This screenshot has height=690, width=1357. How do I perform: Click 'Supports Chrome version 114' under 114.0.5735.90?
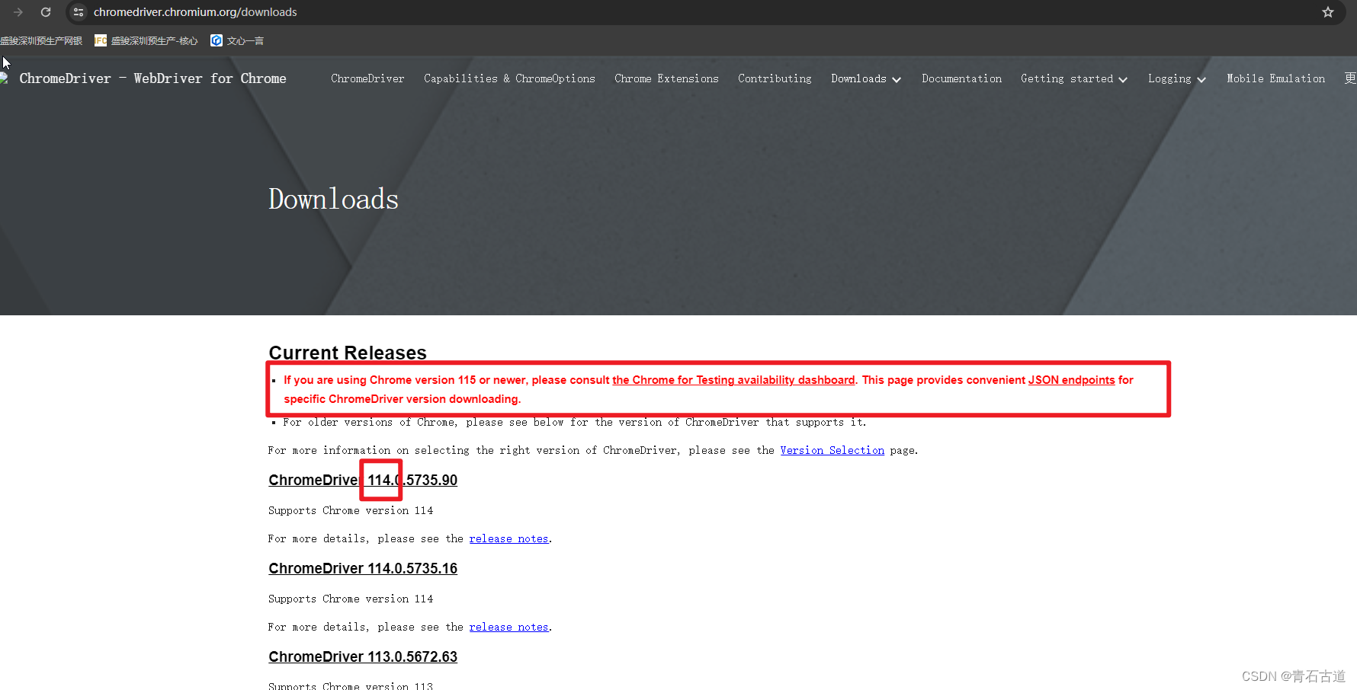click(x=351, y=511)
